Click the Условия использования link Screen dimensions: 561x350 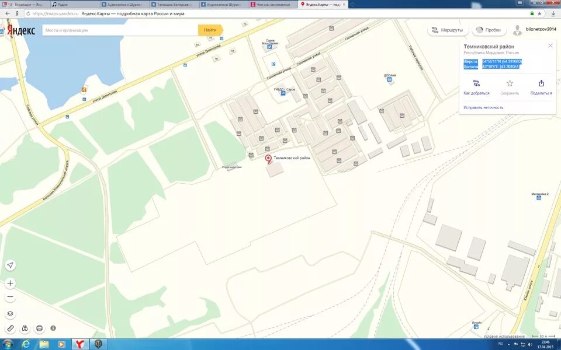click(x=504, y=337)
